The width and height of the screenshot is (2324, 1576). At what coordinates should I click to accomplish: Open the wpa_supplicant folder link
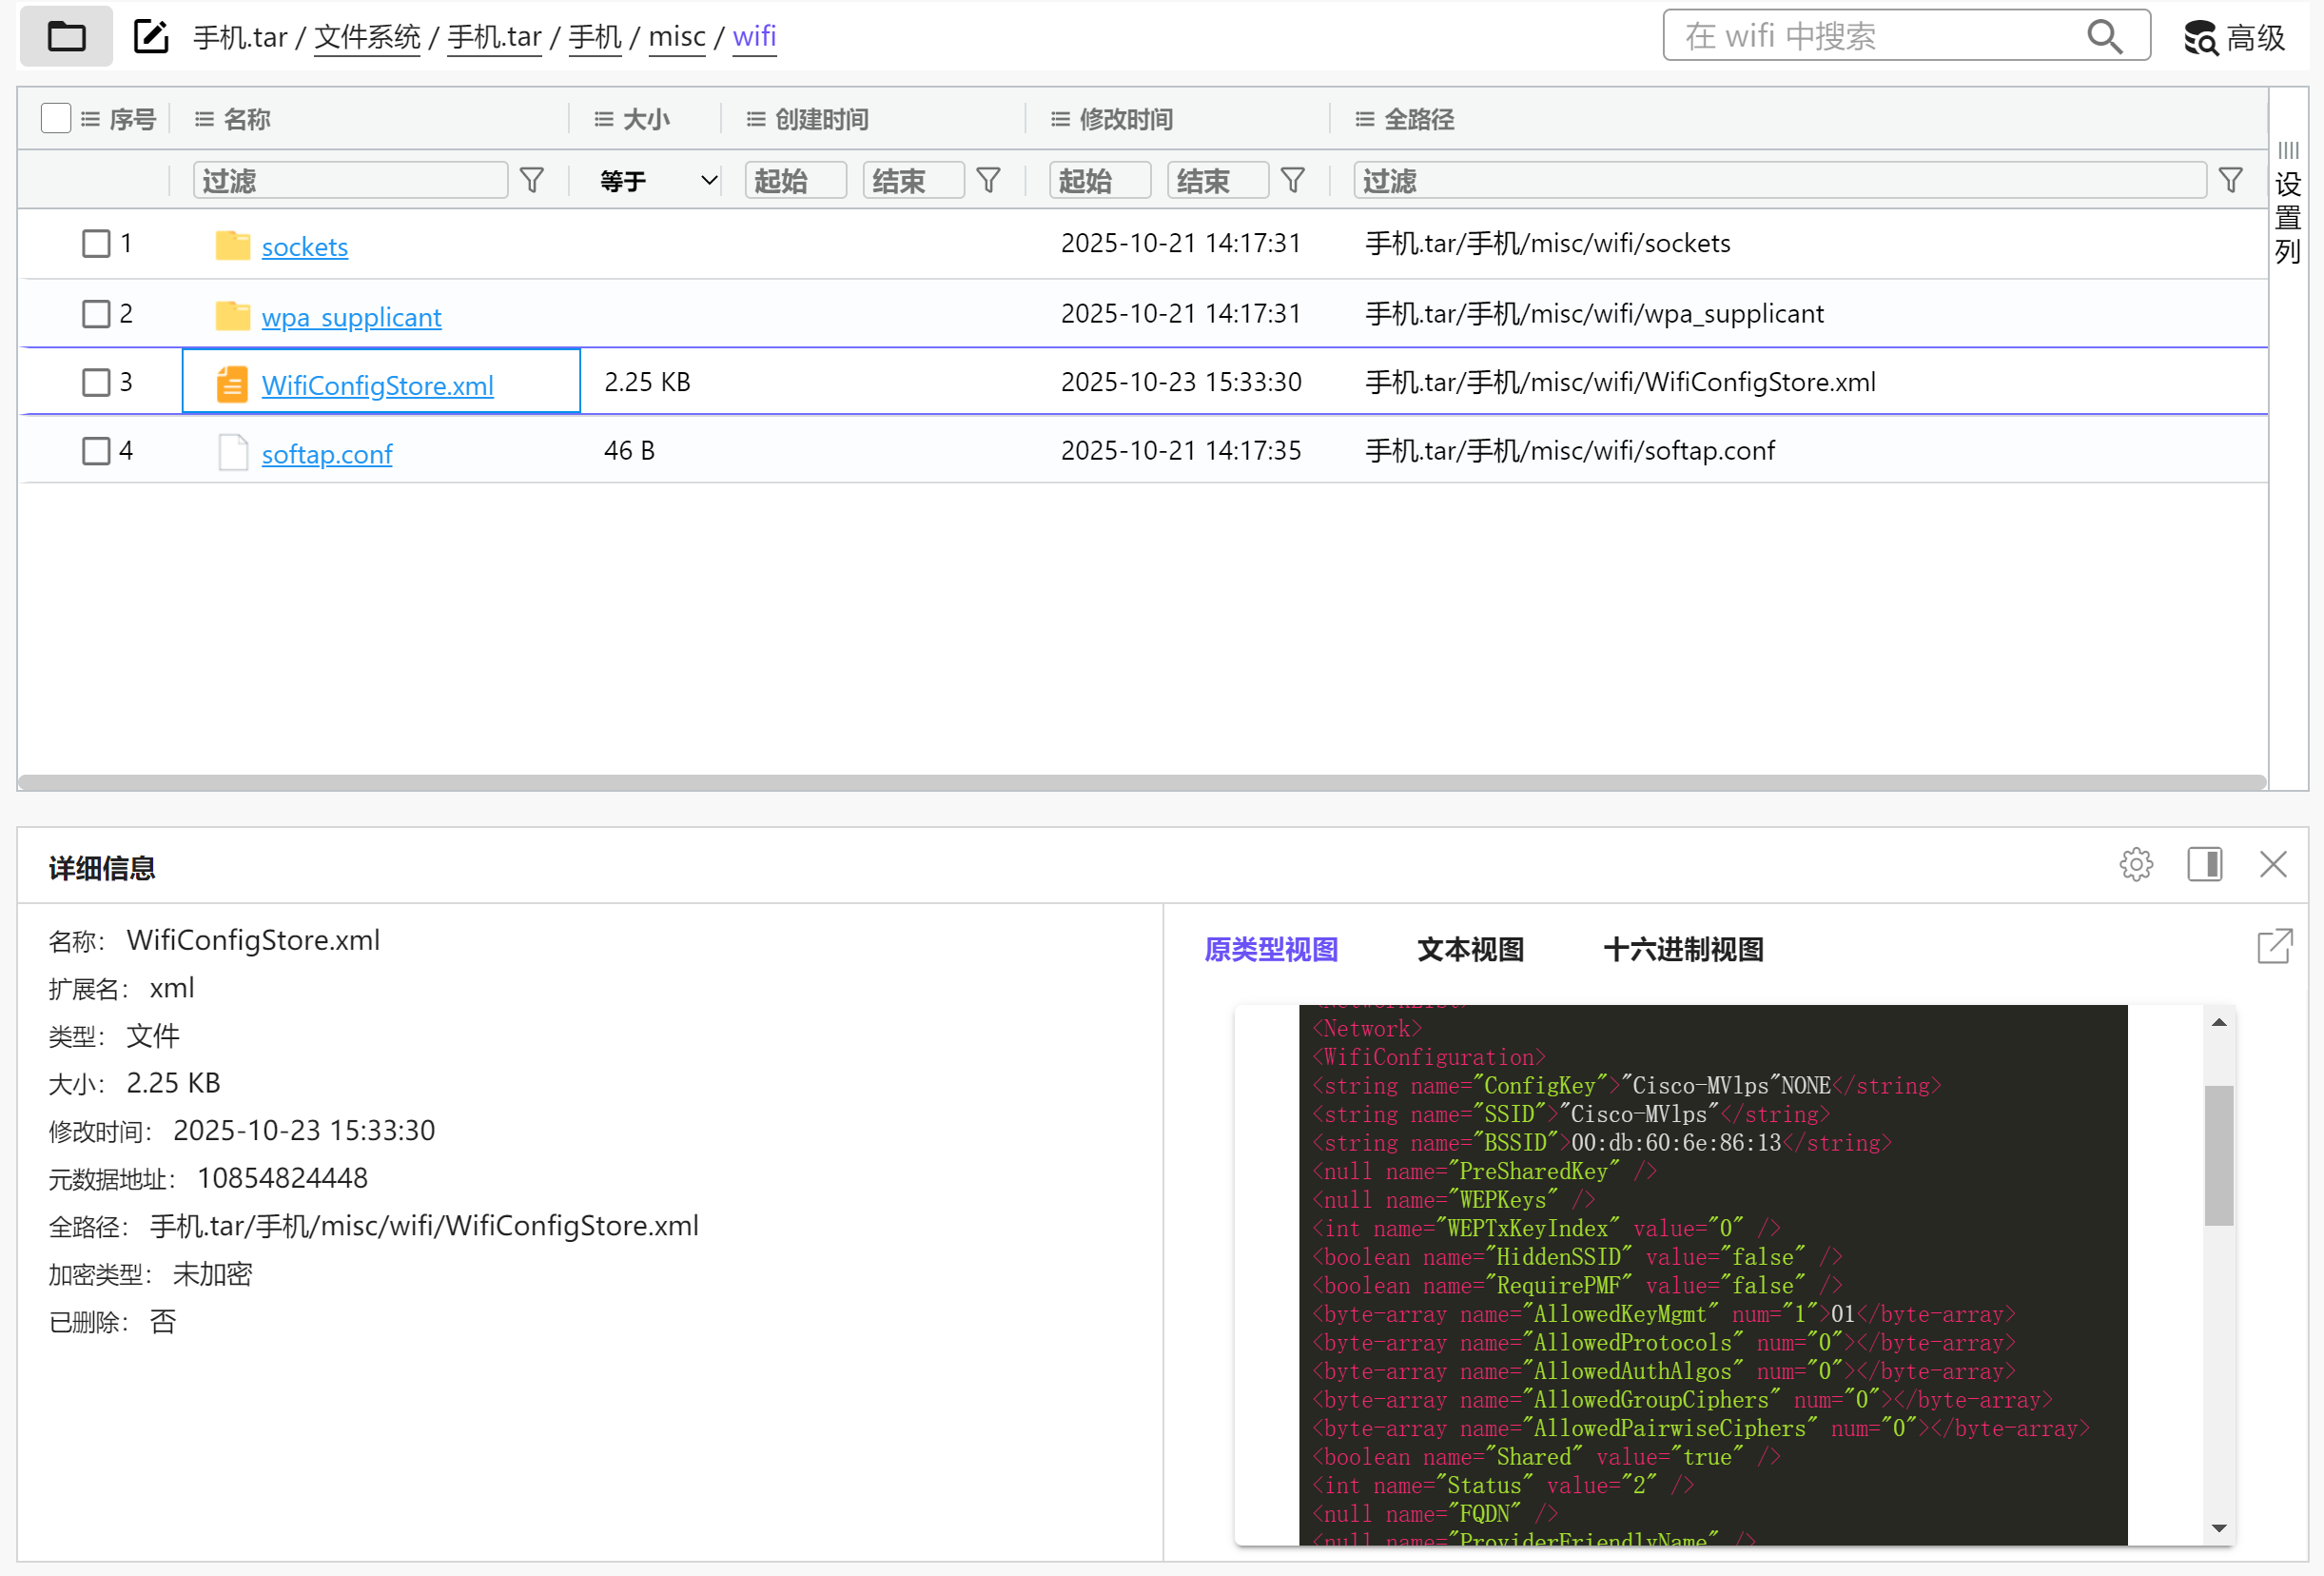351,317
